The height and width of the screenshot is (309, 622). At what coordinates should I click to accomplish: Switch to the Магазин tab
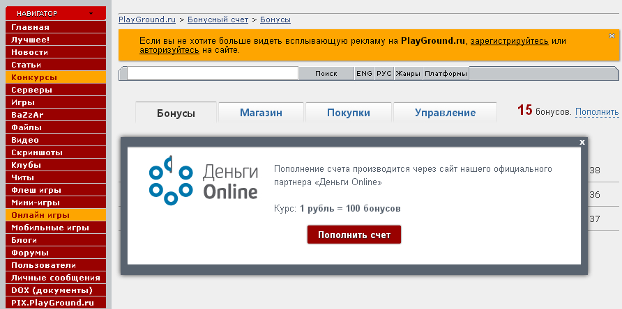click(261, 113)
